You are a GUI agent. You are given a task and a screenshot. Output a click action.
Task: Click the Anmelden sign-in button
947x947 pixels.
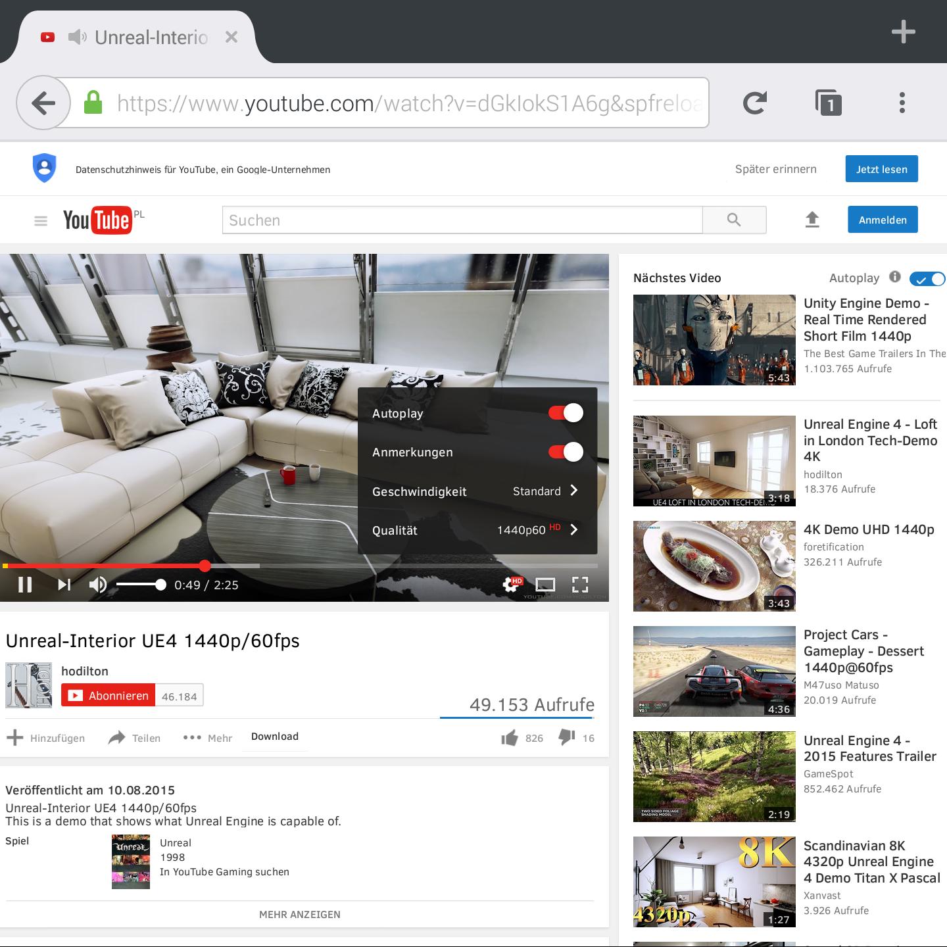(x=883, y=220)
